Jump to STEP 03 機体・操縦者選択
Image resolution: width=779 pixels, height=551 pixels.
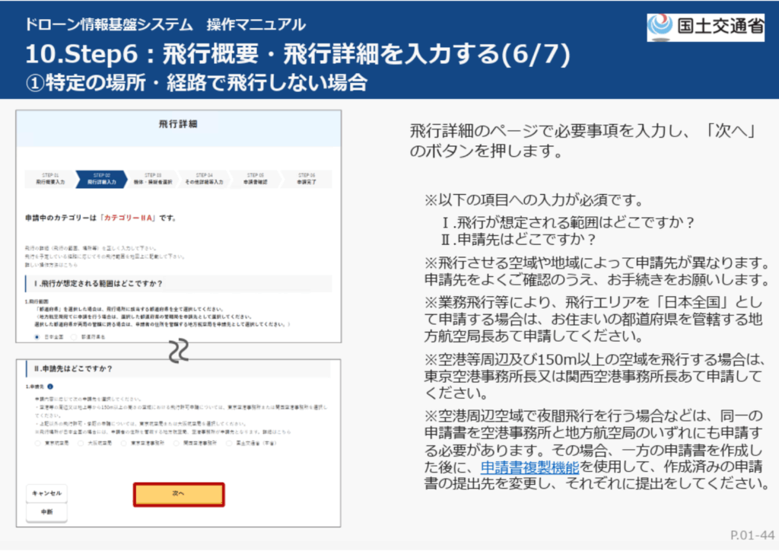pos(153,179)
